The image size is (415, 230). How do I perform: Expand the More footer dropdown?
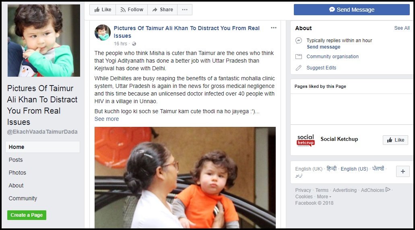[x=324, y=197]
